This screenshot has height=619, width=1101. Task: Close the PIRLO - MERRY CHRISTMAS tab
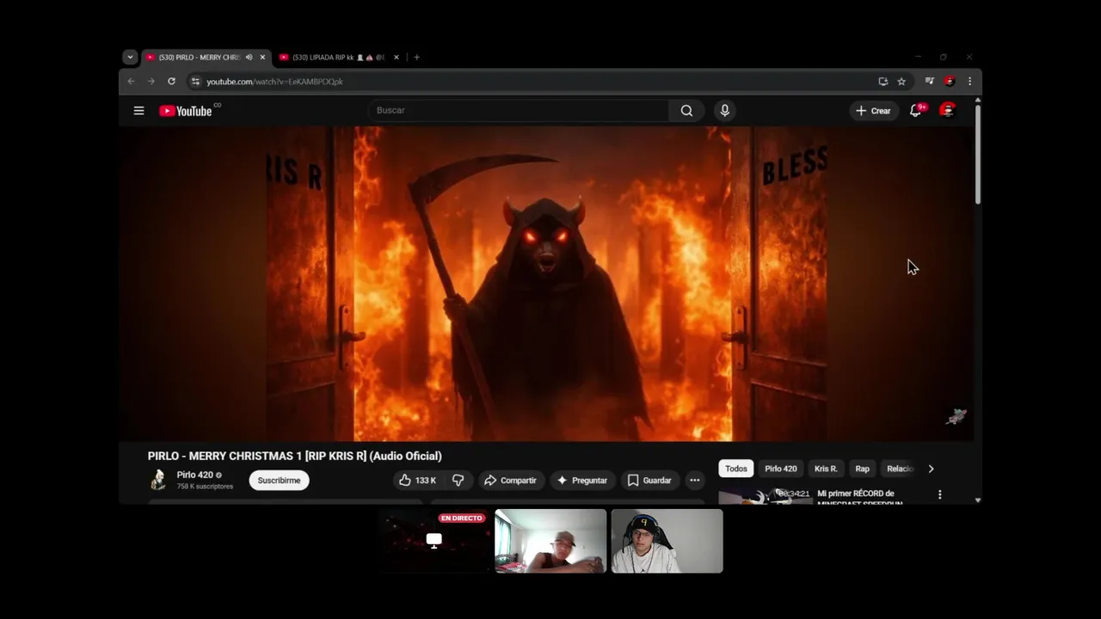[x=262, y=58]
